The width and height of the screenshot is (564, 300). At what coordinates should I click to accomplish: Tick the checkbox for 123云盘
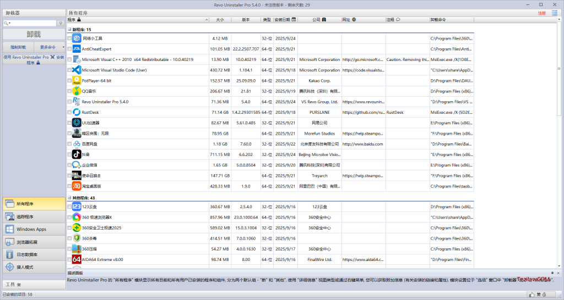click(69, 207)
